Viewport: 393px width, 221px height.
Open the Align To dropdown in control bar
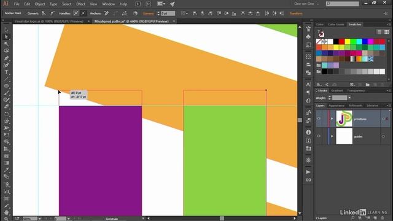click(184, 14)
